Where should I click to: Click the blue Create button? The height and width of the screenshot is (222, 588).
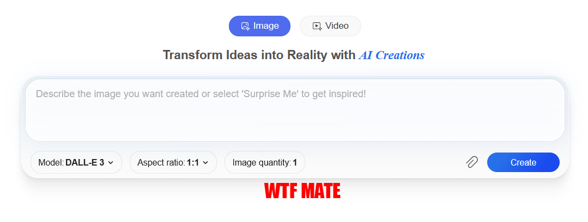point(523,163)
